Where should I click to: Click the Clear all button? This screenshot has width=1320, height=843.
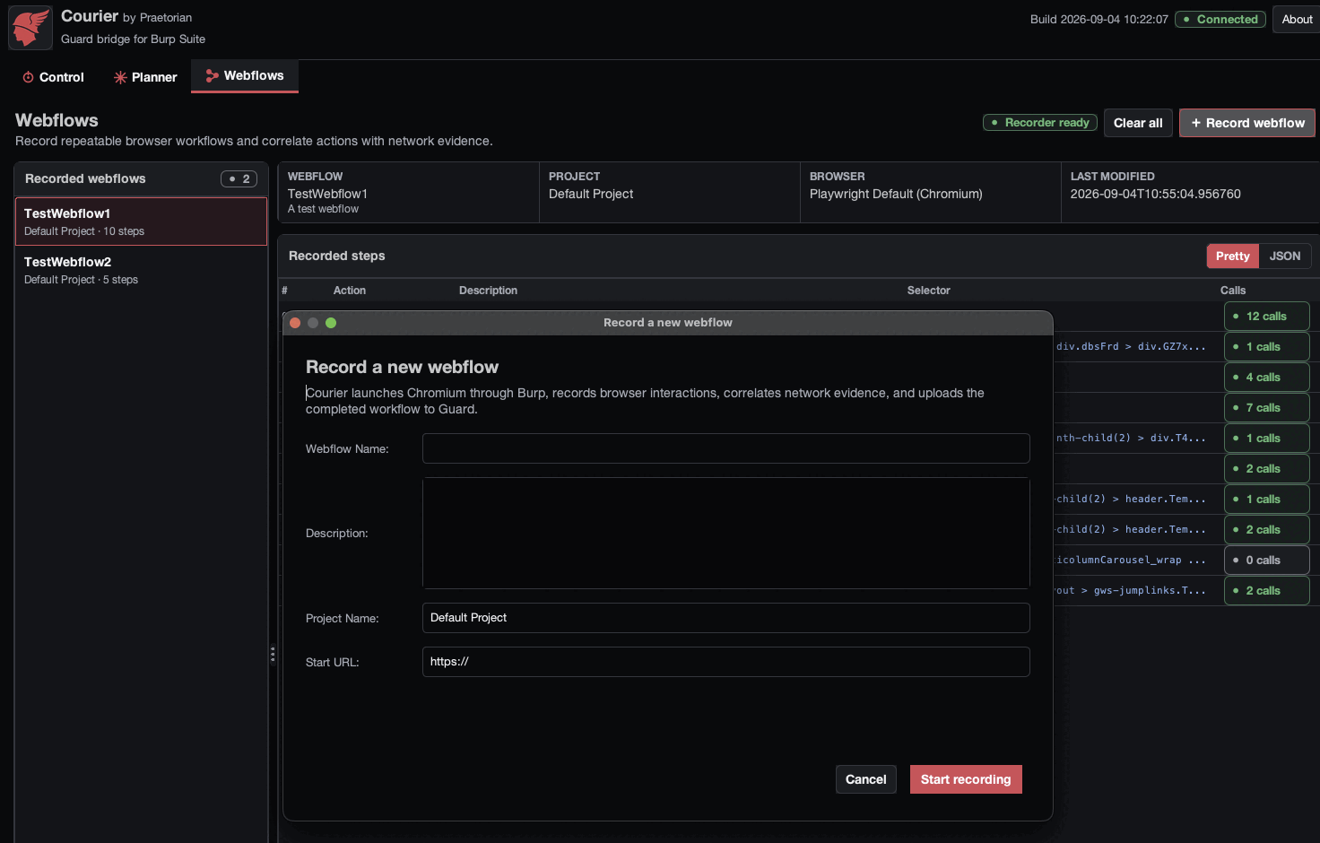(x=1138, y=123)
